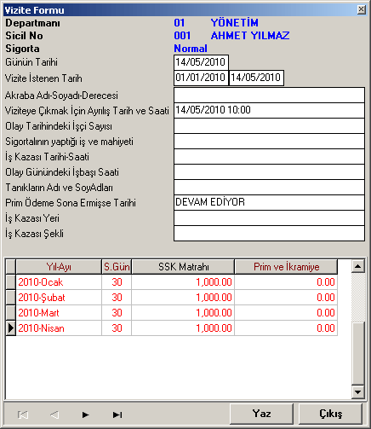This screenshot has width=371, height=429.
Task: Click SSK Matrahı column header
Action: coord(183,267)
